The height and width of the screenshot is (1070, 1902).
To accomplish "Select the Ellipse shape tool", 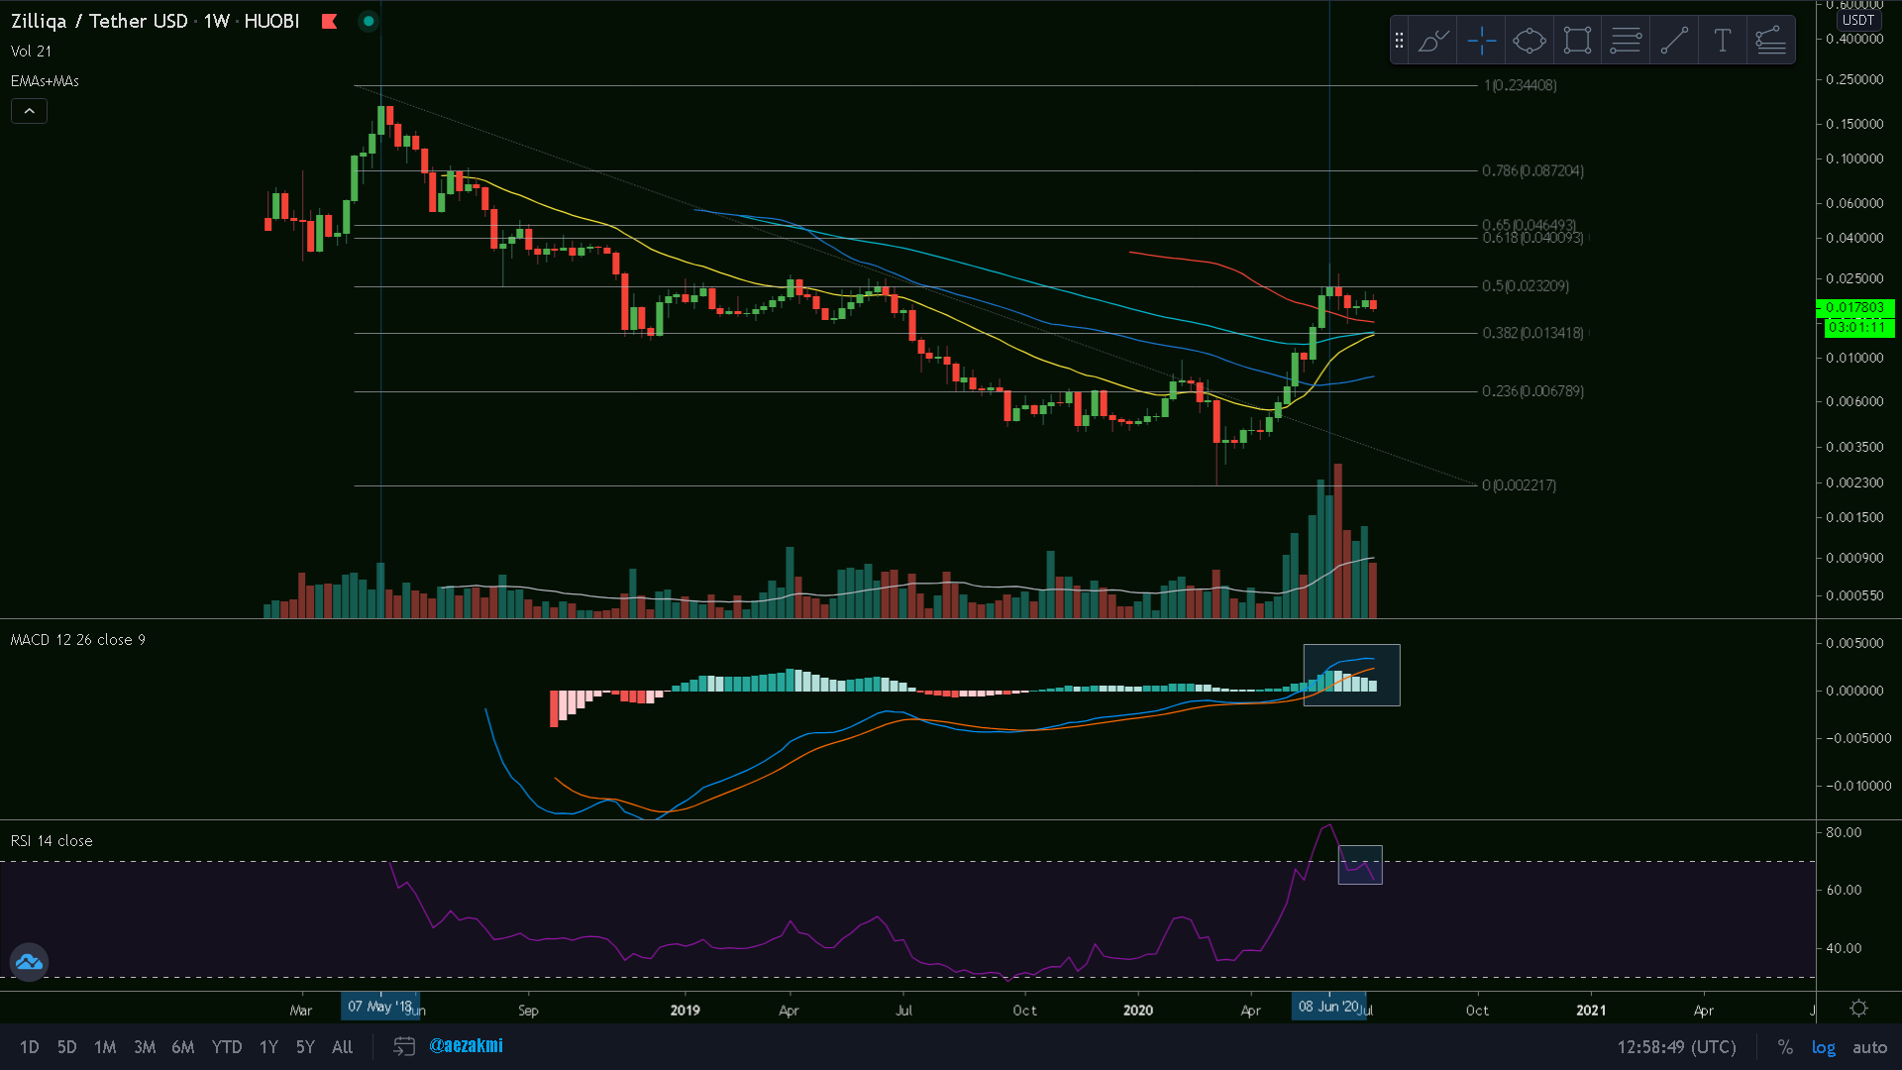I will [1530, 41].
